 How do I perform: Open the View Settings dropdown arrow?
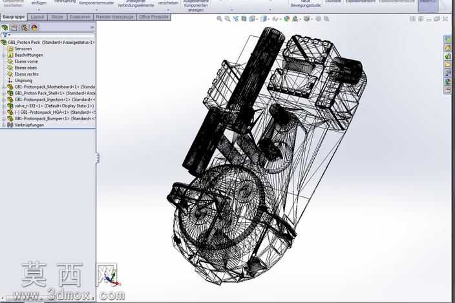[312, 19]
